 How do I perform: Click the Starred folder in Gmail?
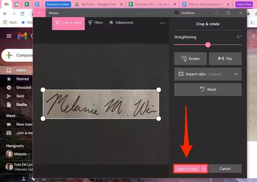[22, 79]
